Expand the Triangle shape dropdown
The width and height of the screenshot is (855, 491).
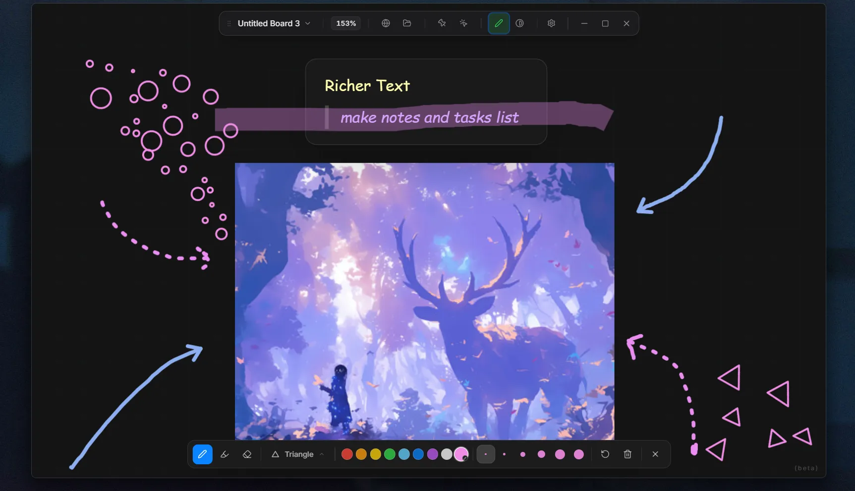pyautogui.click(x=298, y=454)
